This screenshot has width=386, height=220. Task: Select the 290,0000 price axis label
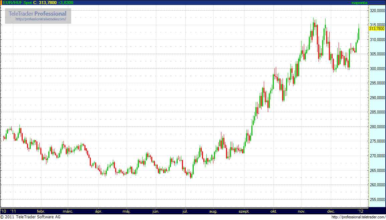377,98
